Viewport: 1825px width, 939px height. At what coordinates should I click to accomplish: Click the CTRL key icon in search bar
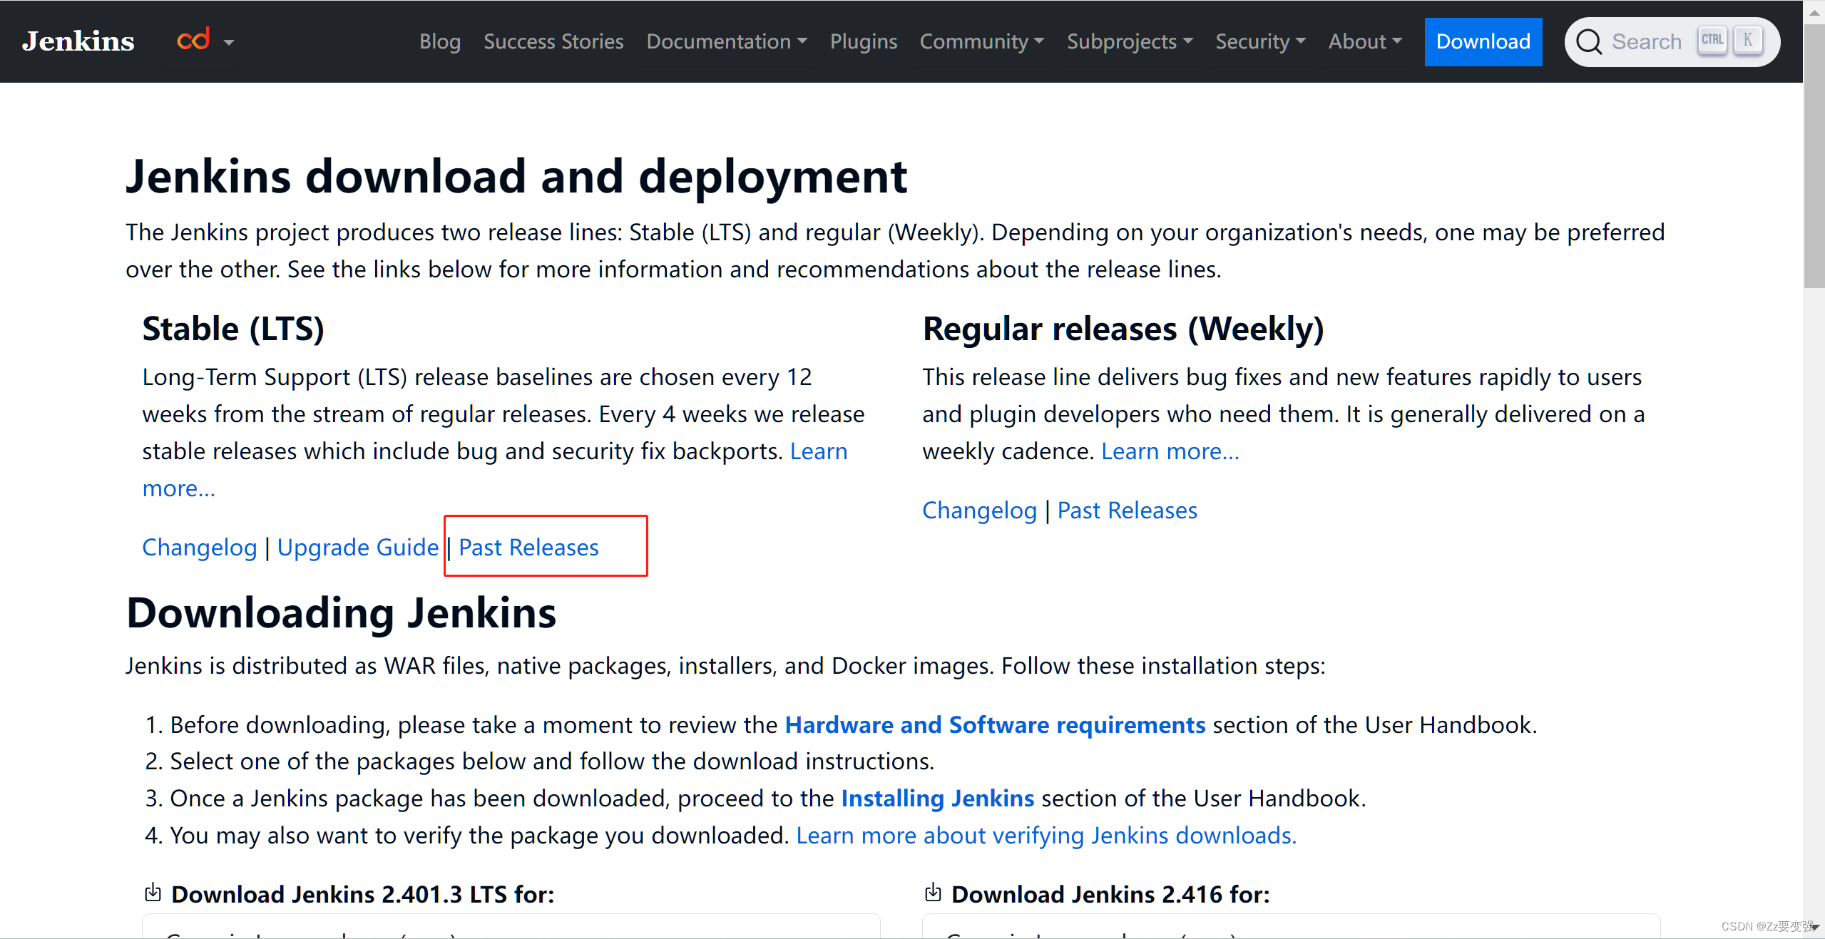point(1712,40)
